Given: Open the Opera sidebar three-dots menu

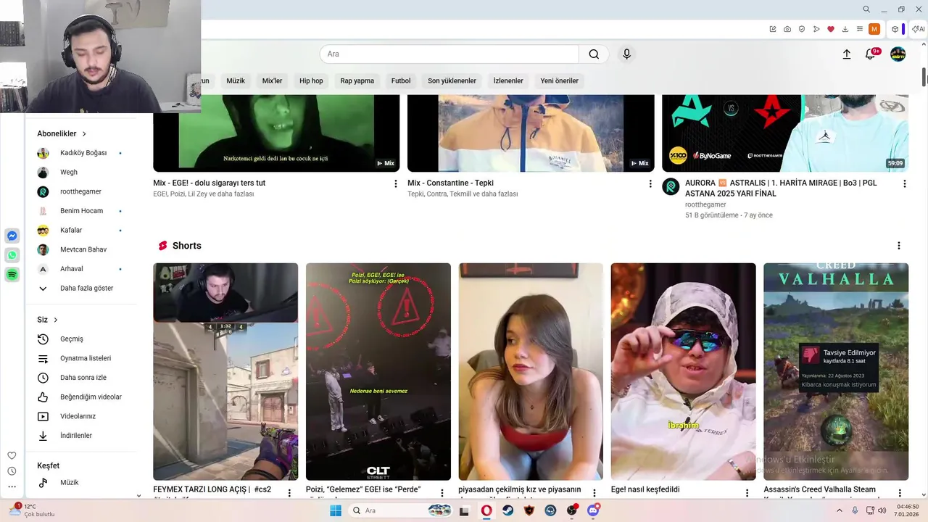Looking at the screenshot, I should pyautogui.click(x=12, y=486).
